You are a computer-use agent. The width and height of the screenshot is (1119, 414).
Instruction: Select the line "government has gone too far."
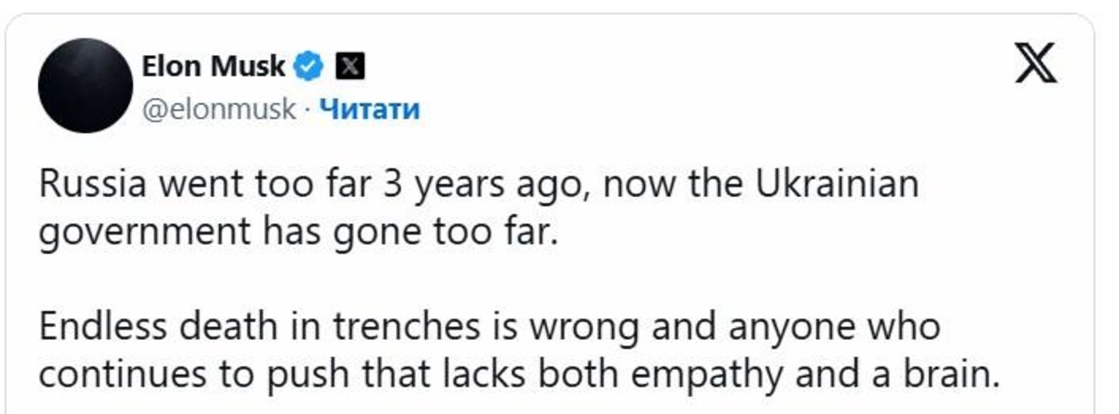click(x=299, y=232)
